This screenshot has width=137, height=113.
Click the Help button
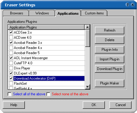14,105
